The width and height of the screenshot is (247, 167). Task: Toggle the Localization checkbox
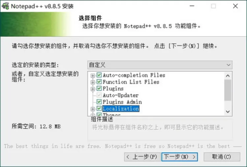[x=99, y=108]
